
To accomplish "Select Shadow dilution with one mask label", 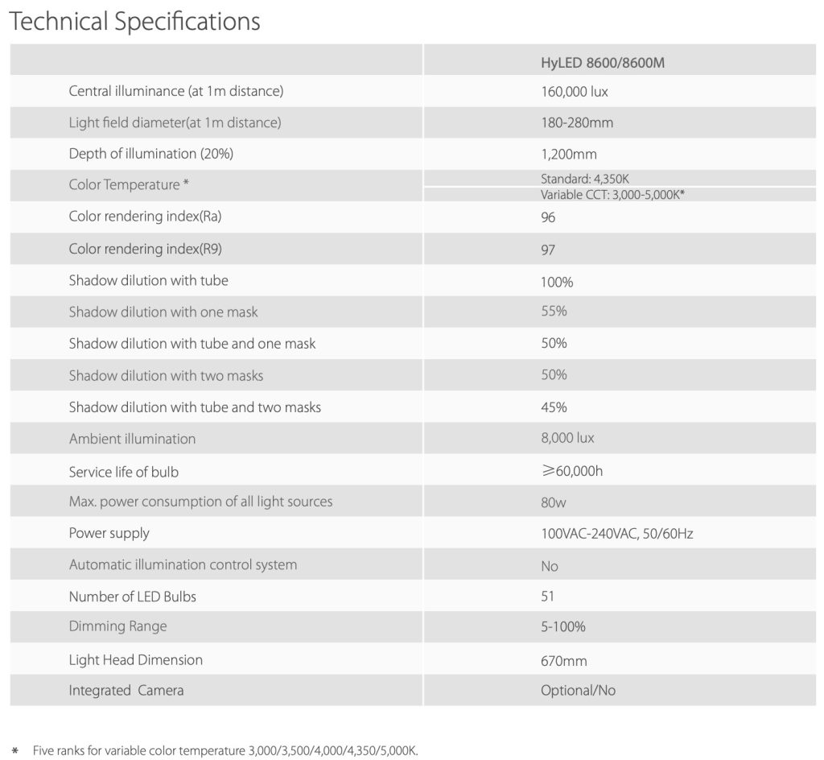I will [163, 312].
